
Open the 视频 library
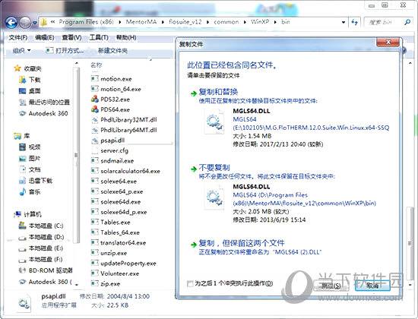(30, 147)
